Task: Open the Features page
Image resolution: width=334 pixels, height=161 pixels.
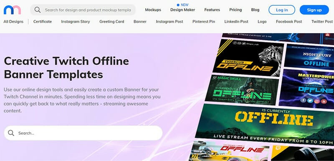Action: pyautogui.click(x=212, y=10)
